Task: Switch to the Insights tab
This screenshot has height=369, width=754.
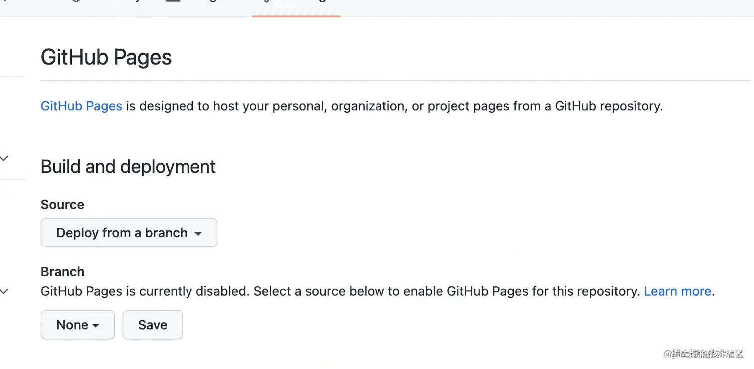Action: tap(194, 2)
